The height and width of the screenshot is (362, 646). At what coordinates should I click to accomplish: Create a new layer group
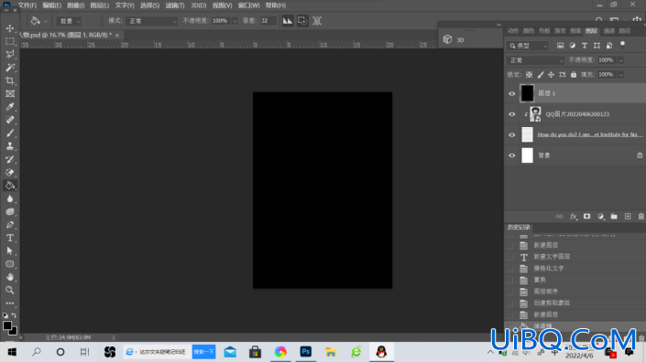[614, 217]
